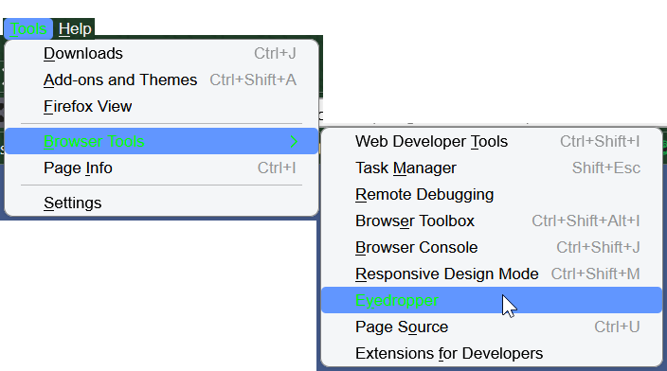Click the Browser Tools submenu chevron arrow
Image resolution: width=667 pixels, height=371 pixels.
[x=294, y=142]
